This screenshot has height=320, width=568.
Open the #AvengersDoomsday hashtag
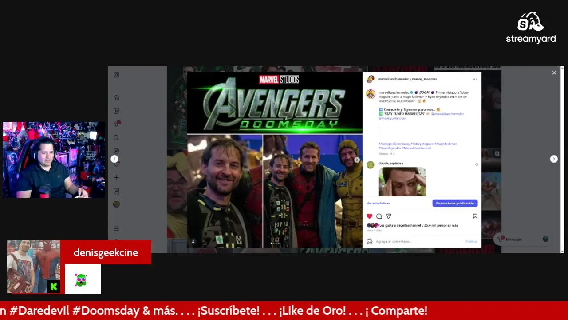tap(394, 144)
